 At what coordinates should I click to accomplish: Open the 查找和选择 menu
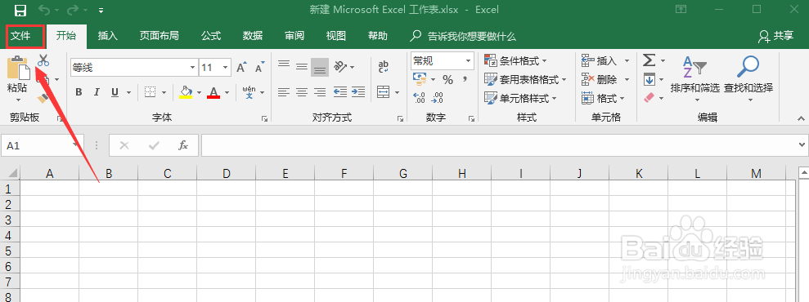[748, 78]
